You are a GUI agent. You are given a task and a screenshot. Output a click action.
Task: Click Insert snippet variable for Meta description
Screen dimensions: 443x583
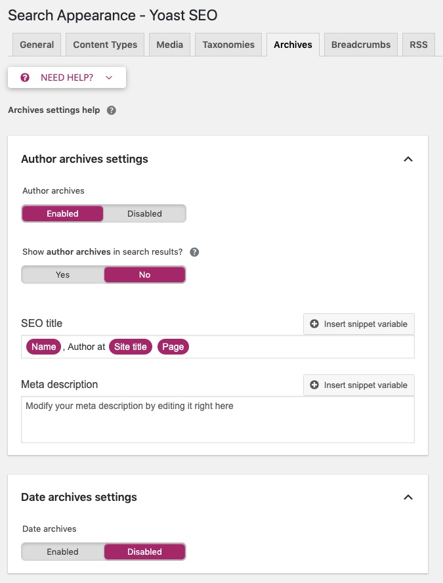tap(358, 385)
